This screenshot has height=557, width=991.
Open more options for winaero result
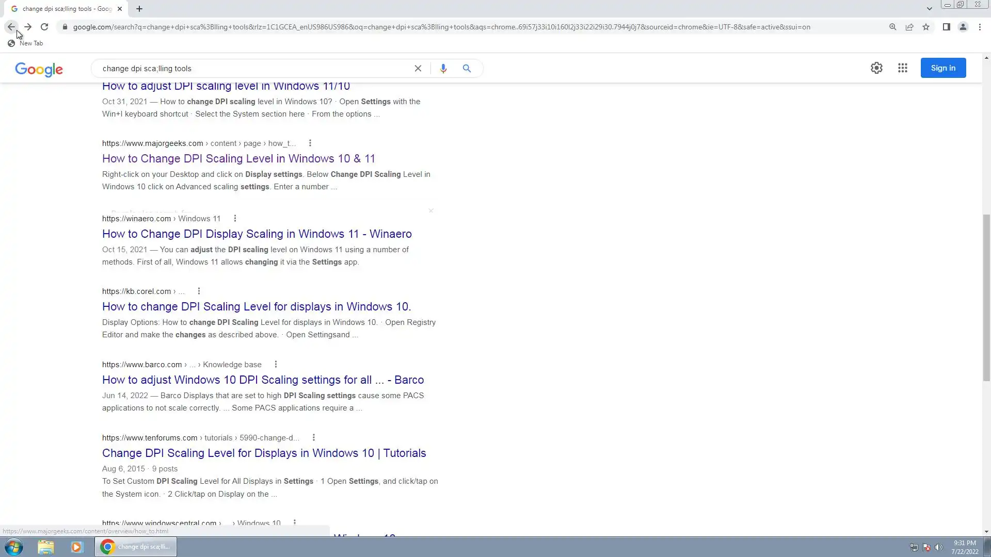[x=235, y=219]
